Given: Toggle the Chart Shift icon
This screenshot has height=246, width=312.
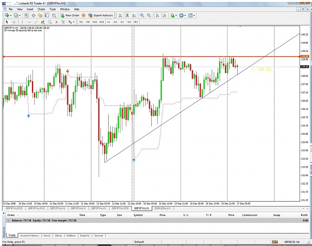Looking at the screenshot, I should (164, 15).
